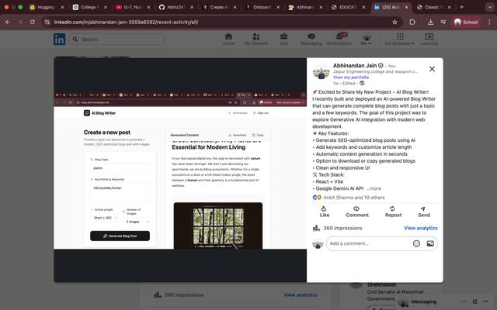Open Abhinandan Jain's profile photo

(321, 71)
